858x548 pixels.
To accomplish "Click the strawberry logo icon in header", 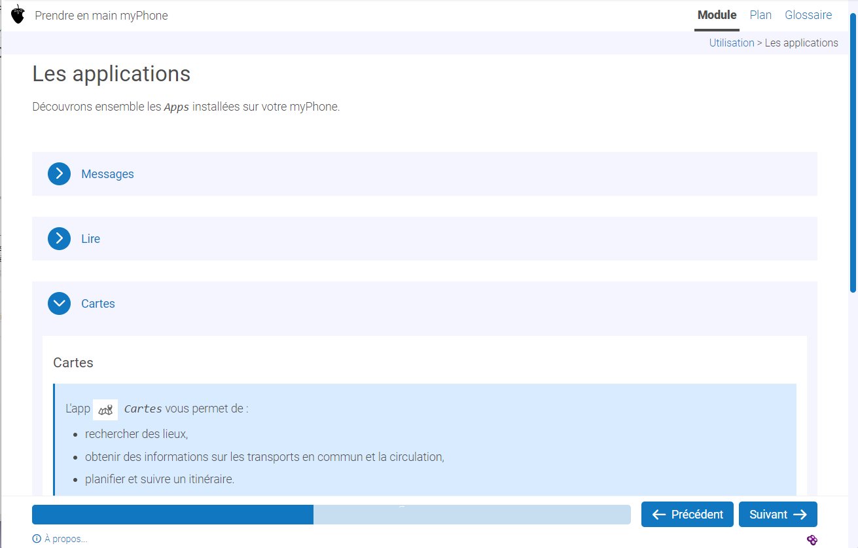I will [x=18, y=14].
